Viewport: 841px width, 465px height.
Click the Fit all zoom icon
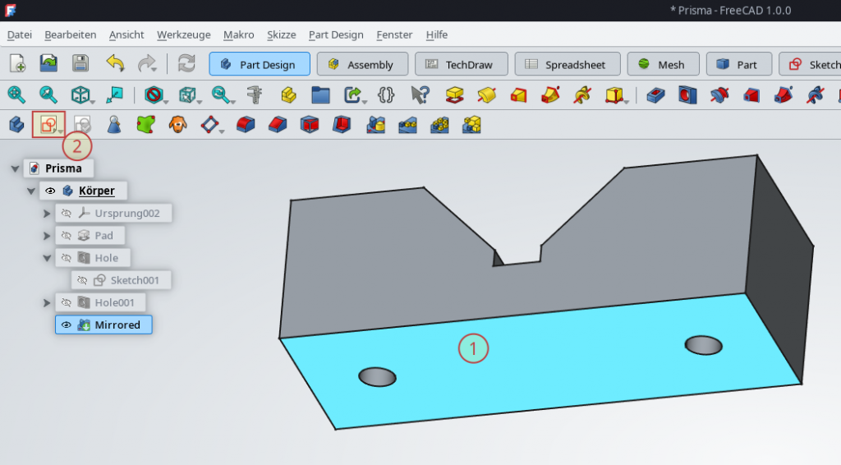tap(16, 95)
